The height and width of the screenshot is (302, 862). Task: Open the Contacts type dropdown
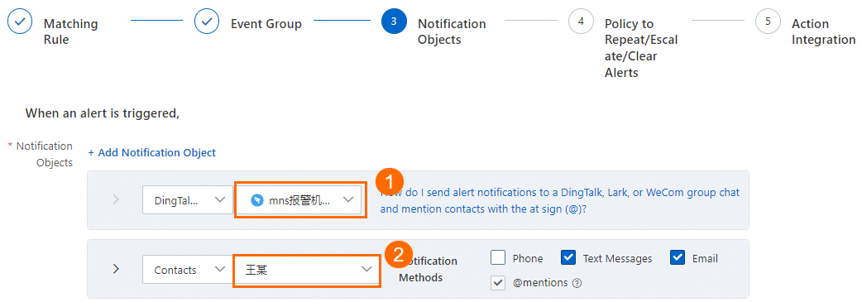tap(189, 269)
